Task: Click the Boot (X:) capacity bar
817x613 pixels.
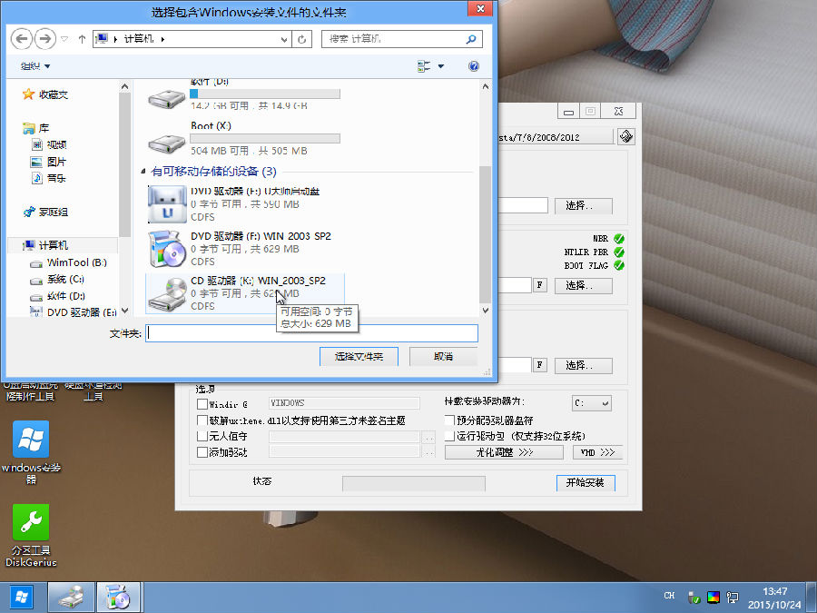Action: coord(265,139)
